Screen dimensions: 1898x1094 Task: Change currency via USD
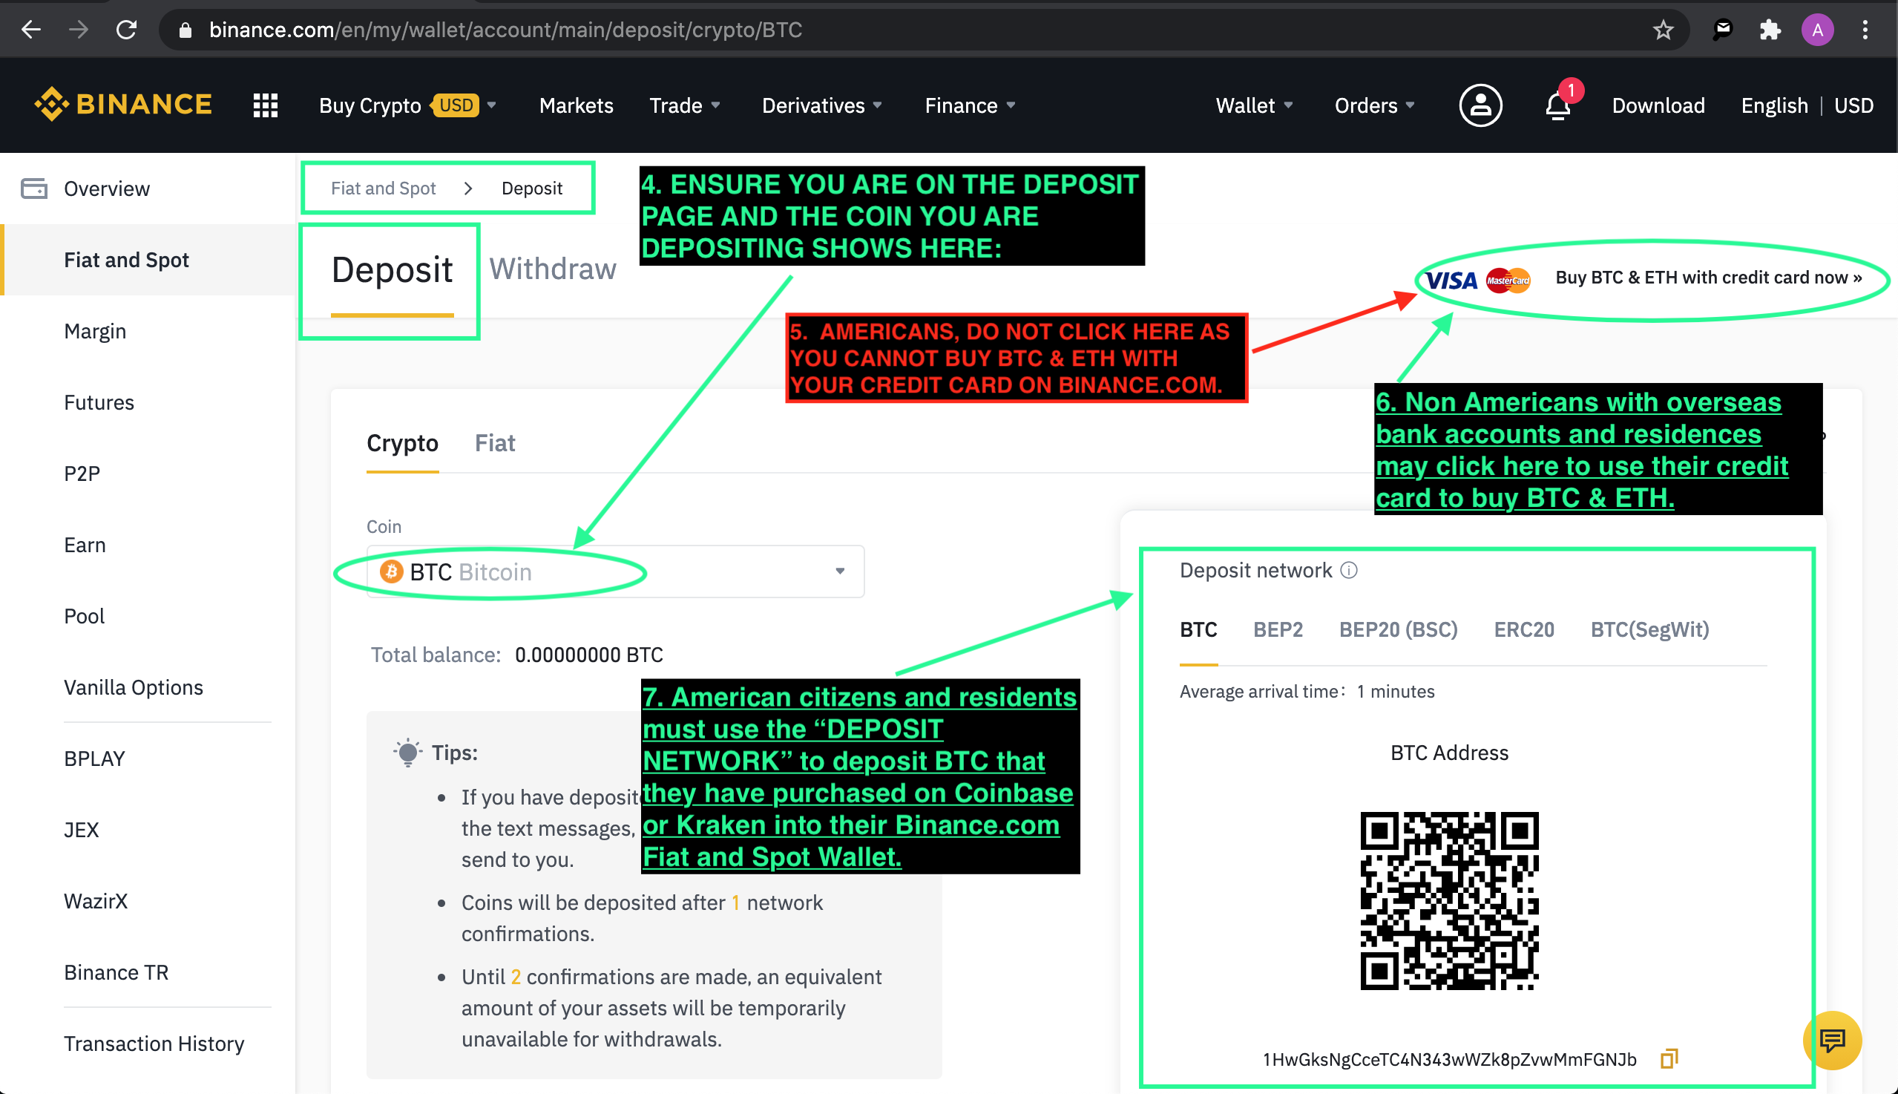pos(1853,105)
